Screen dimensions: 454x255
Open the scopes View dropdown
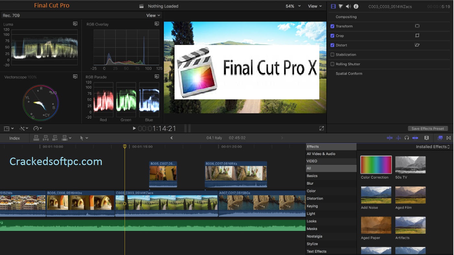coord(153,15)
